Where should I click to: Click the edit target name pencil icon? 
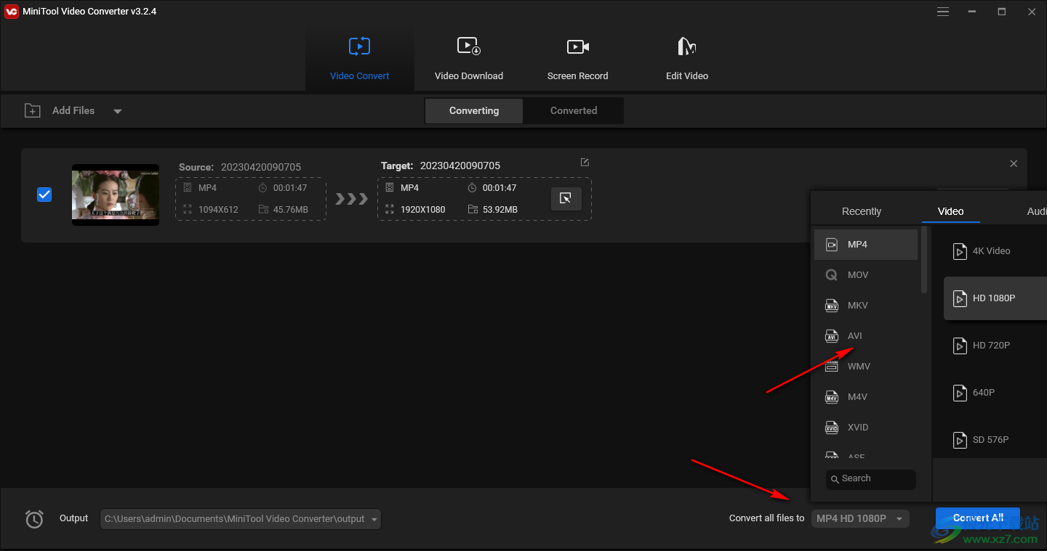click(x=585, y=163)
